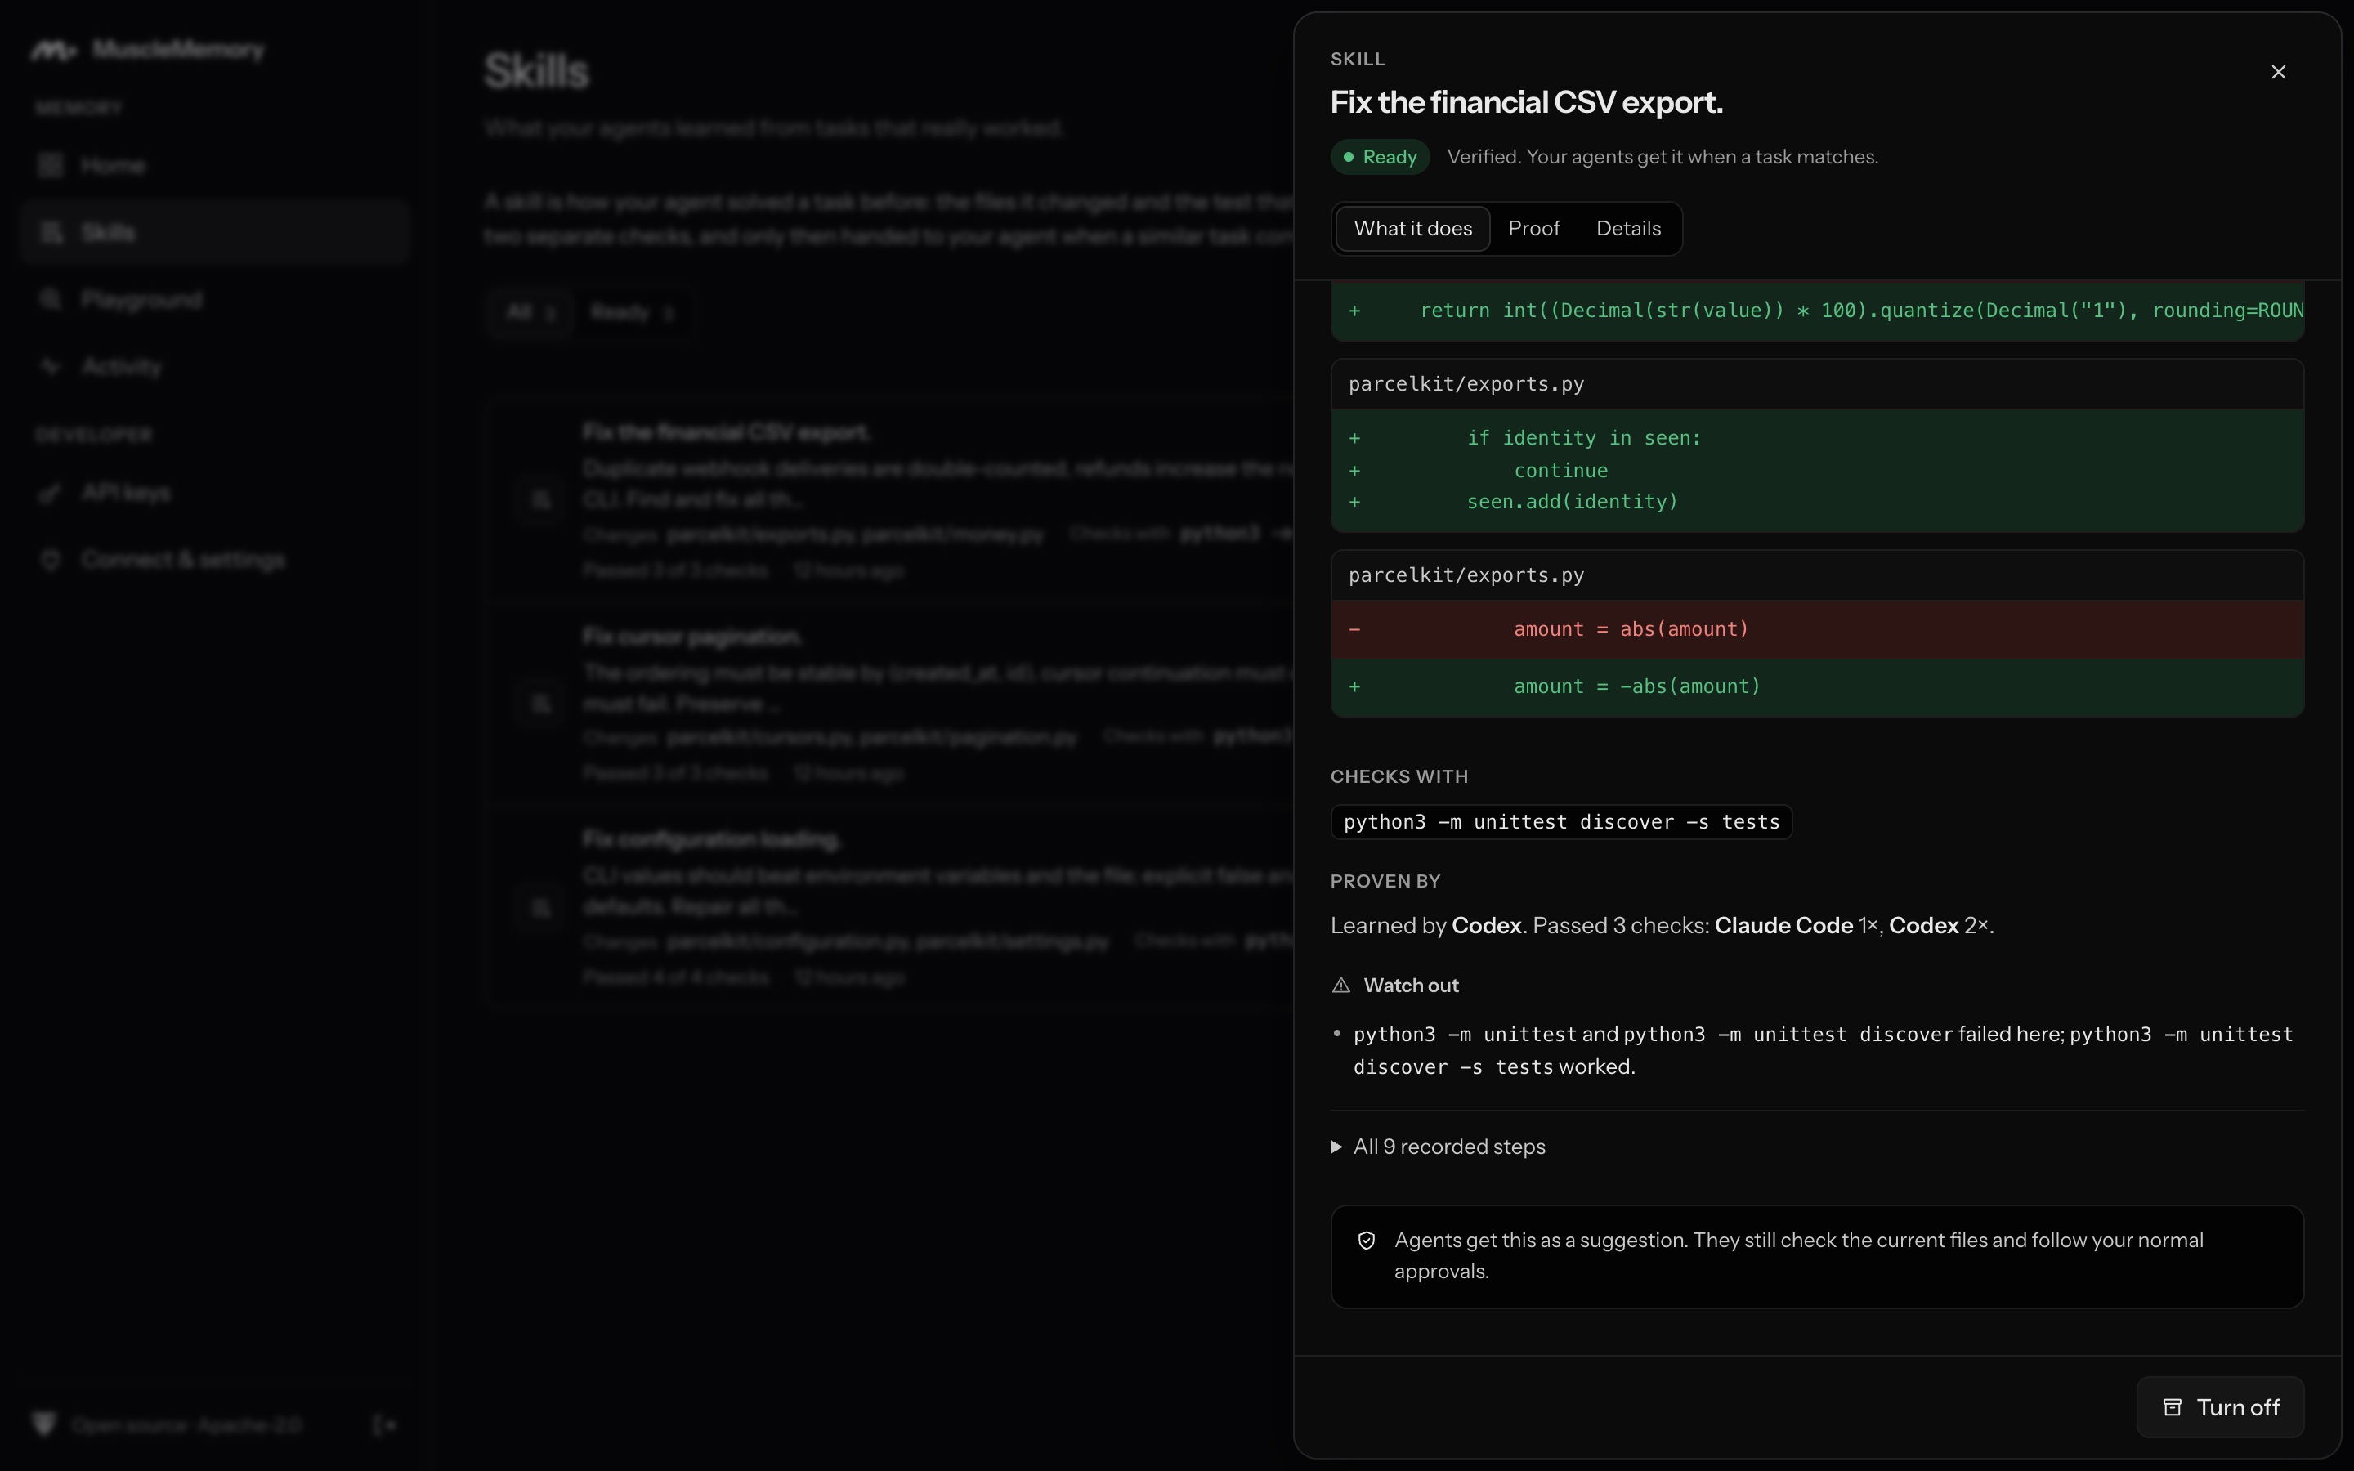Open Connect & settings in sidebar
This screenshot has width=2354, height=1471.
pos(214,560)
